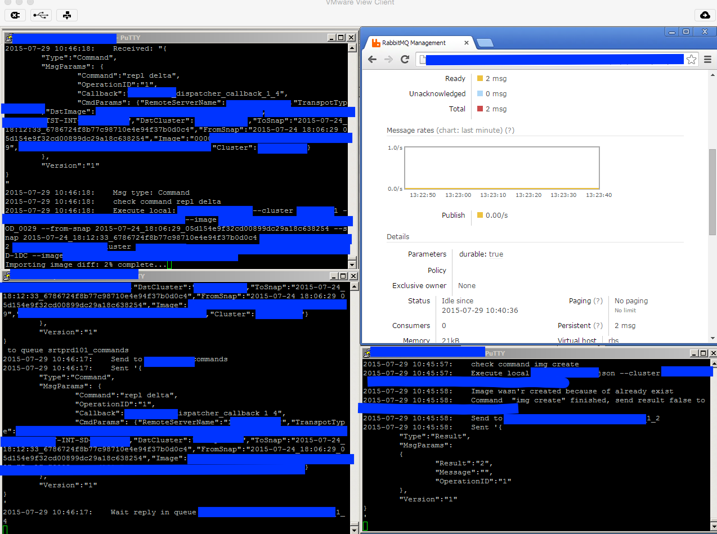Bookmark the page with the star icon
Screen dimensions: 717x534
(692, 59)
